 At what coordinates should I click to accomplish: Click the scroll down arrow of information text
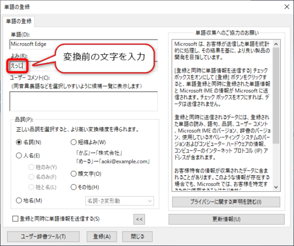(276, 187)
